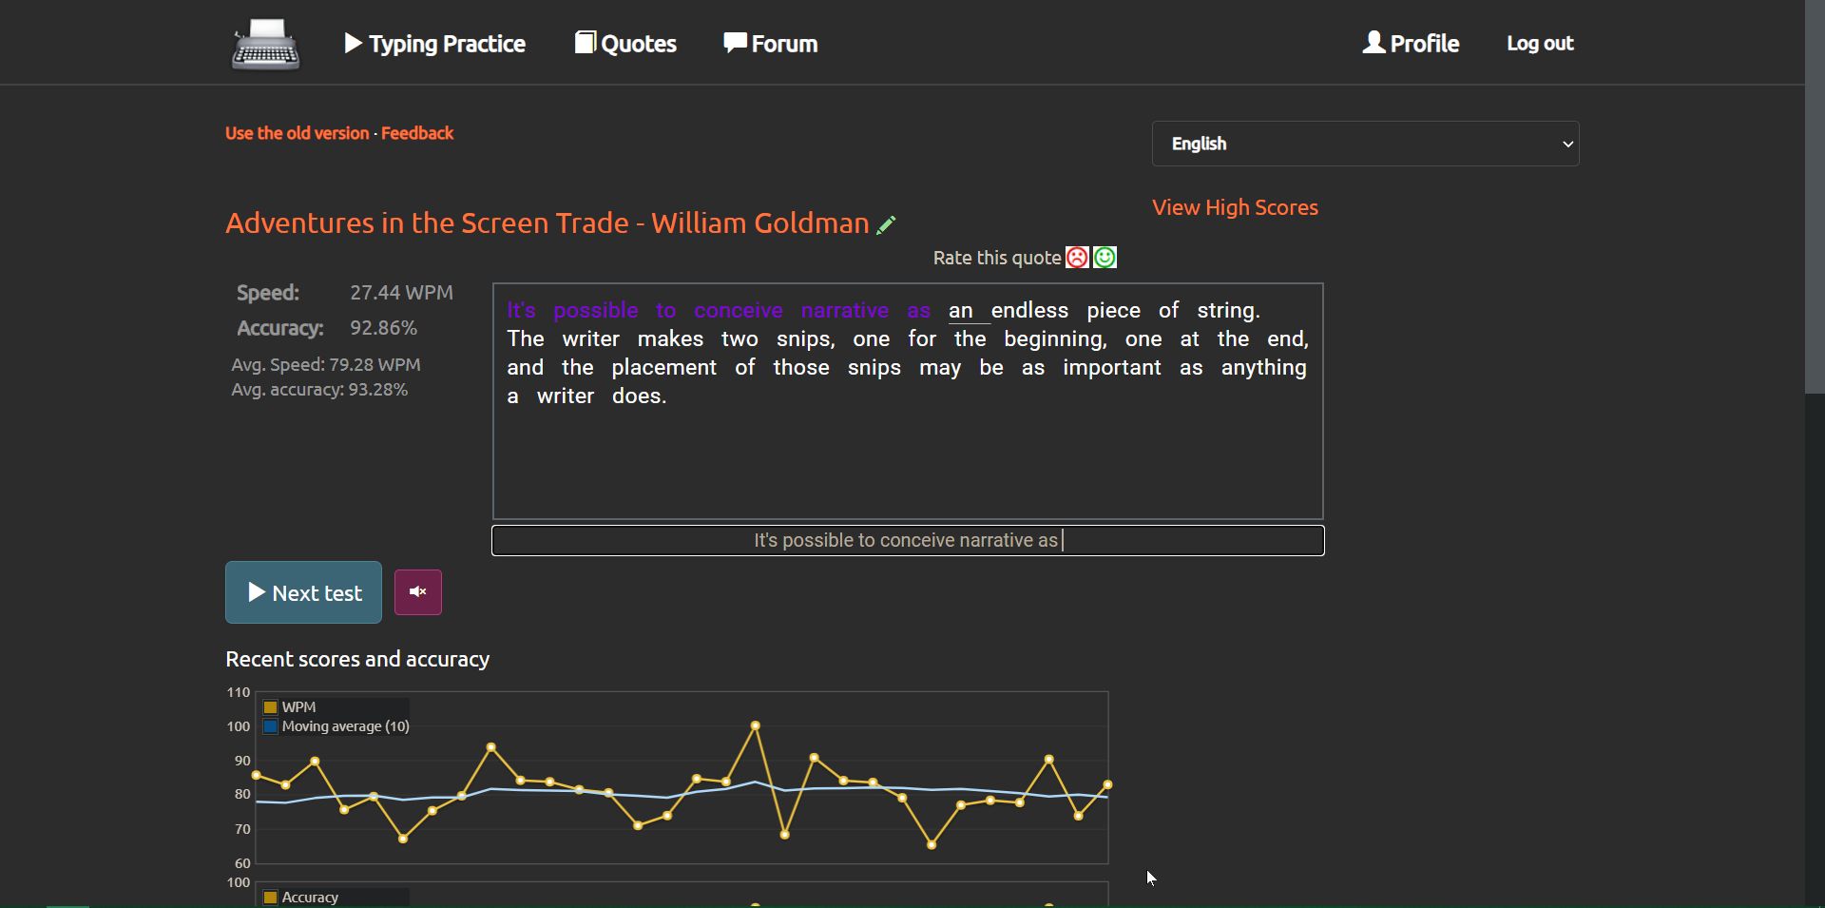The height and width of the screenshot is (908, 1825).
Task: Click the last WPM chart data point
Action: (1107, 784)
